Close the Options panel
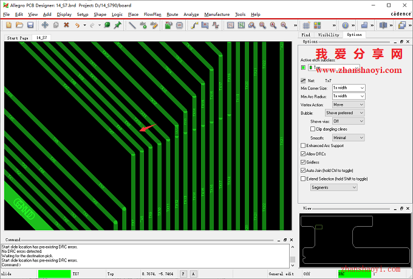 pos(408,42)
